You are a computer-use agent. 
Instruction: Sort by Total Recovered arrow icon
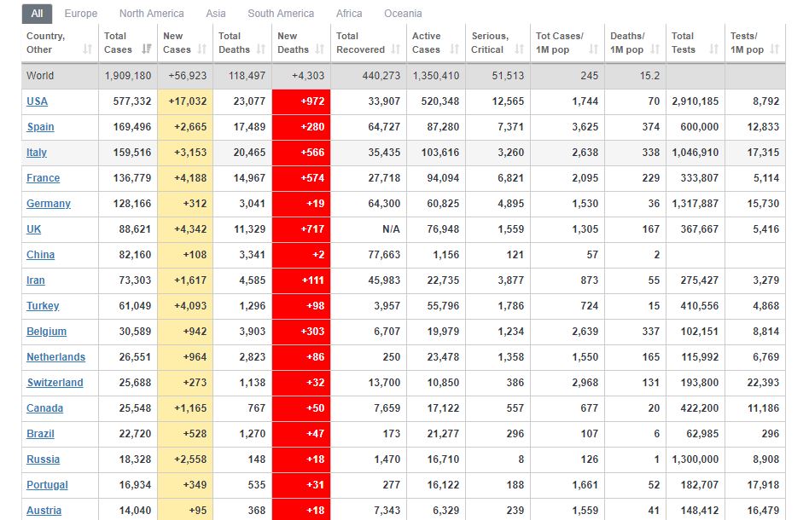(x=395, y=49)
